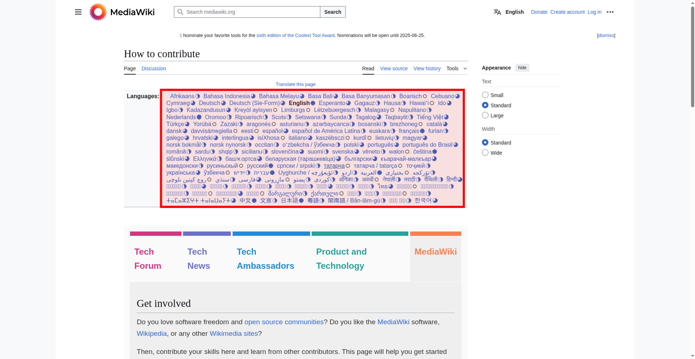695x359 pixels.
Task: Click the orange MediaWiki navigation tab bar
Action: point(435,234)
